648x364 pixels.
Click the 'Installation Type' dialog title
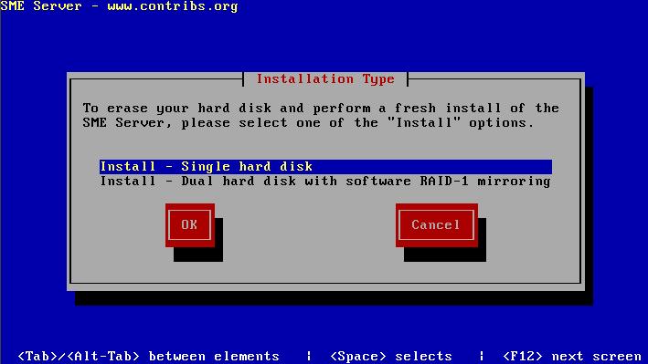click(x=325, y=78)
